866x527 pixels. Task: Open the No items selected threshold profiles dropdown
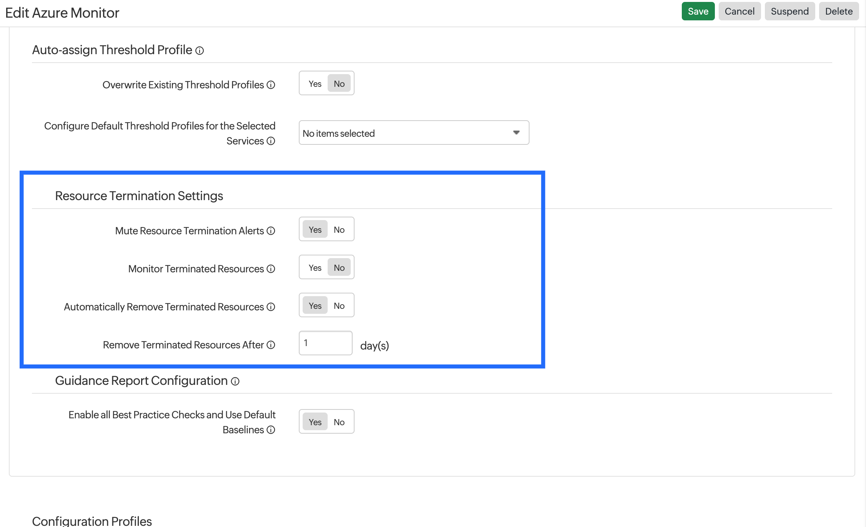[x=408, y=133]
